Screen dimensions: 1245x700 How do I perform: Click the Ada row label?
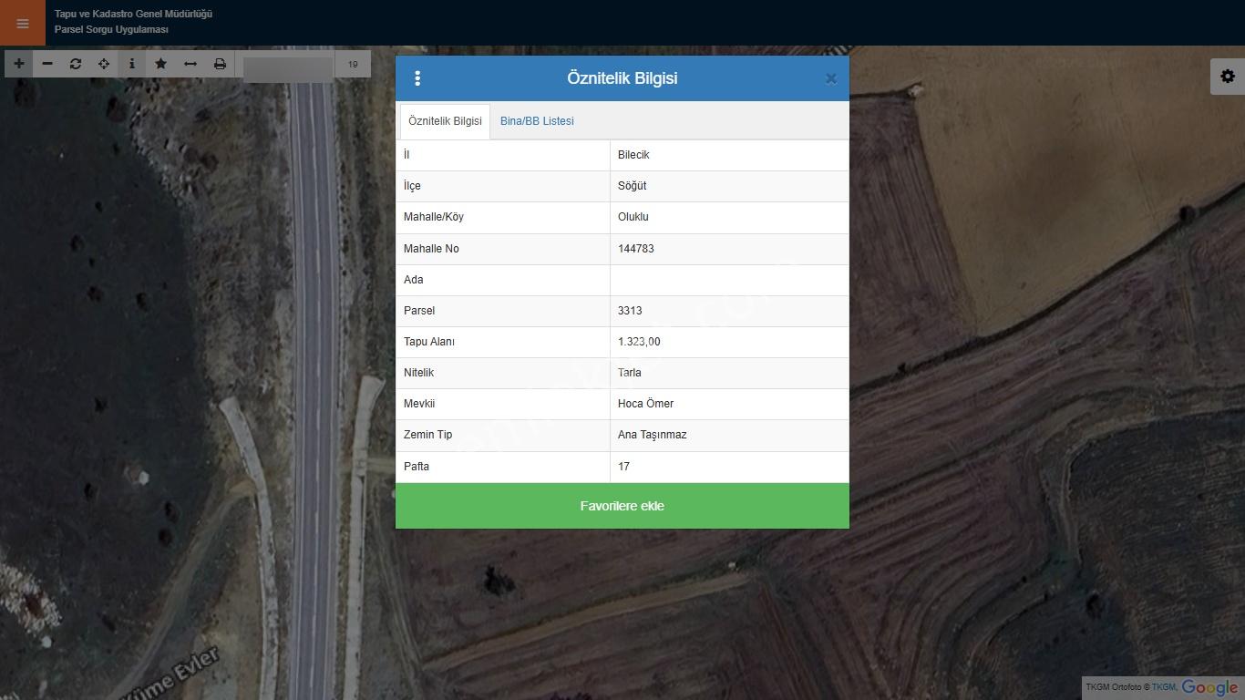click(x=414, y=280)
